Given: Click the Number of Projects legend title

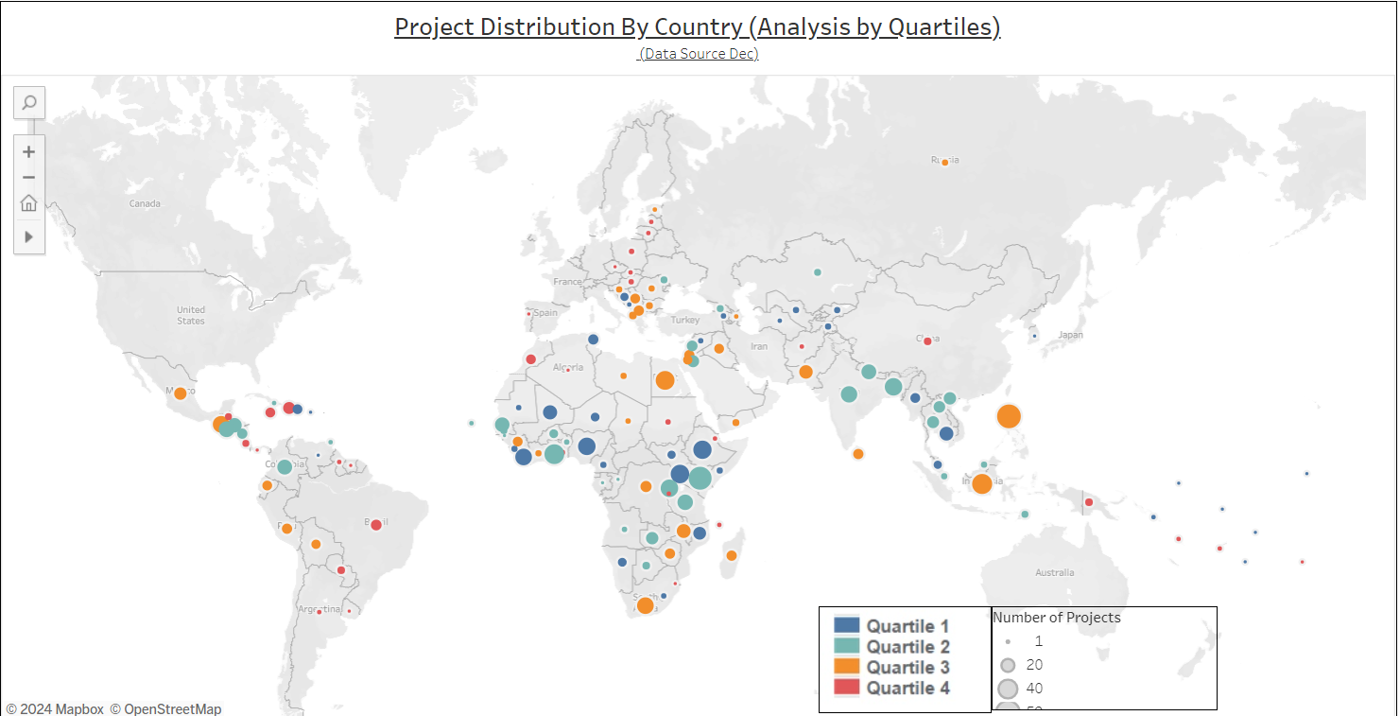Looking at the screenshot, I should tap(1057, 618).
